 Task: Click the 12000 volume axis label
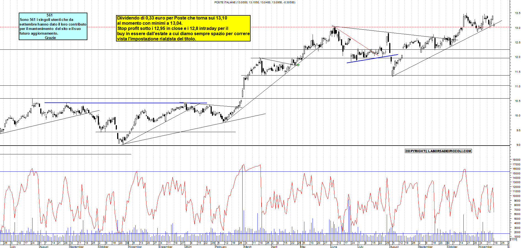point(516,187)
